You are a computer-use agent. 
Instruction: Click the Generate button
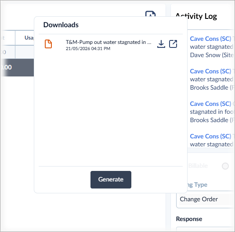coord(111,180)
